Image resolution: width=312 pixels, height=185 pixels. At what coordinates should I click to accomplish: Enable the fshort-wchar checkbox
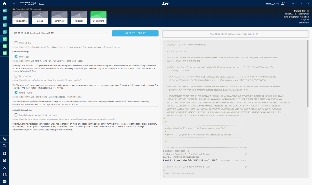point(16,76)
